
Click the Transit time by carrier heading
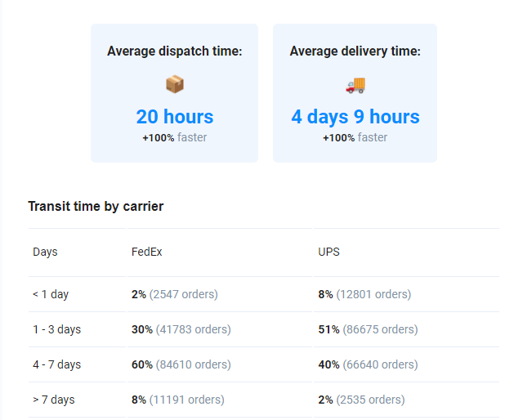[96, 207]
